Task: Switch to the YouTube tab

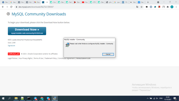Action: 85,2
